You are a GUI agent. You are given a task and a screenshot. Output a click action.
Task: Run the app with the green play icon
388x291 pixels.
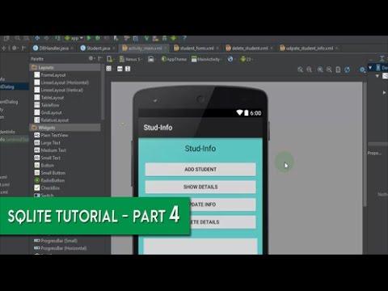click(89, 38)
